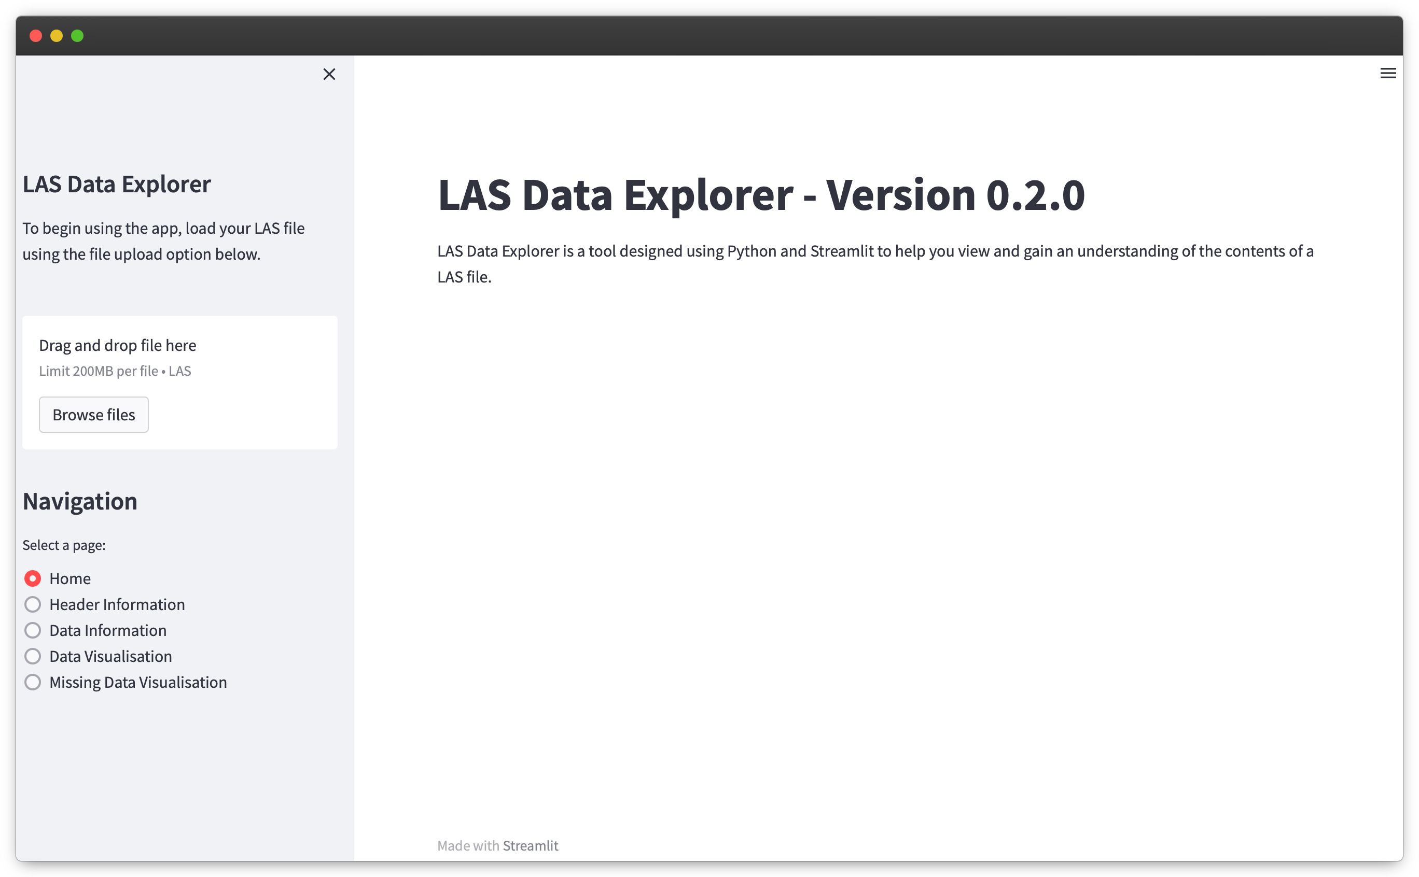Click the Select a page label
This screenshot has width=1419, height=877.
(64, 545)
